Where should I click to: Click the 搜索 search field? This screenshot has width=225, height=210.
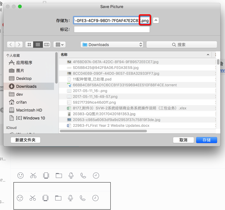tap(182, 44)
